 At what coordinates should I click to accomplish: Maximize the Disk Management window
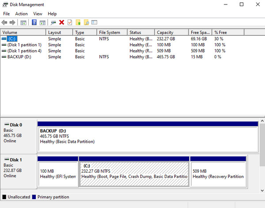coord(242,4)
